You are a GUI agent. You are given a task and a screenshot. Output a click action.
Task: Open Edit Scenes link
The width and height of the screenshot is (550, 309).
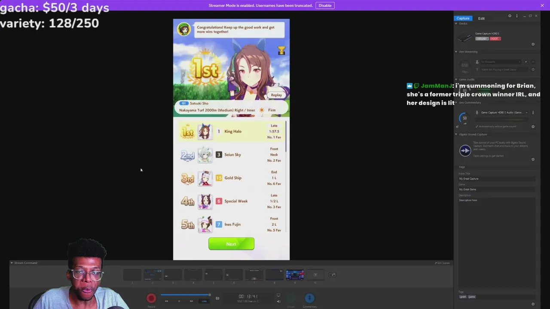coord(443,263)
